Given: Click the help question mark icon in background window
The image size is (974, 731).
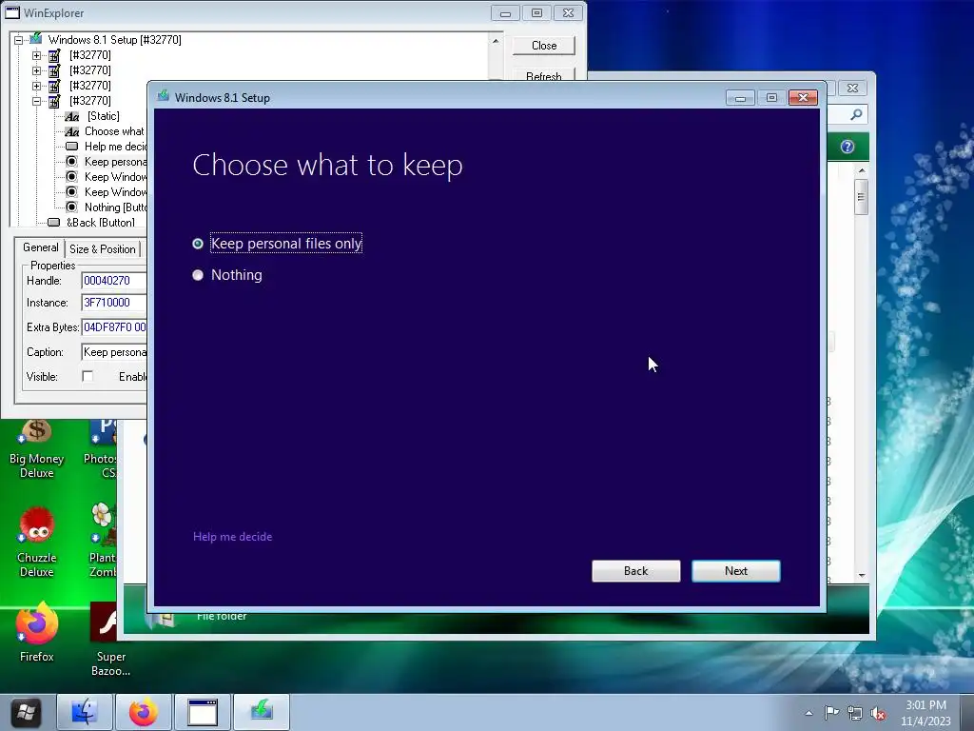Looking at the screenshot, I should pos(847,147).
